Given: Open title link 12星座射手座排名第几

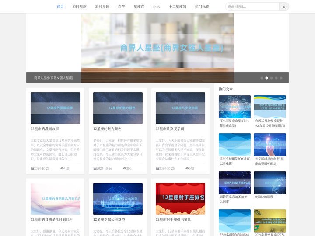Looking at the screenshot, I should (173, 219).
